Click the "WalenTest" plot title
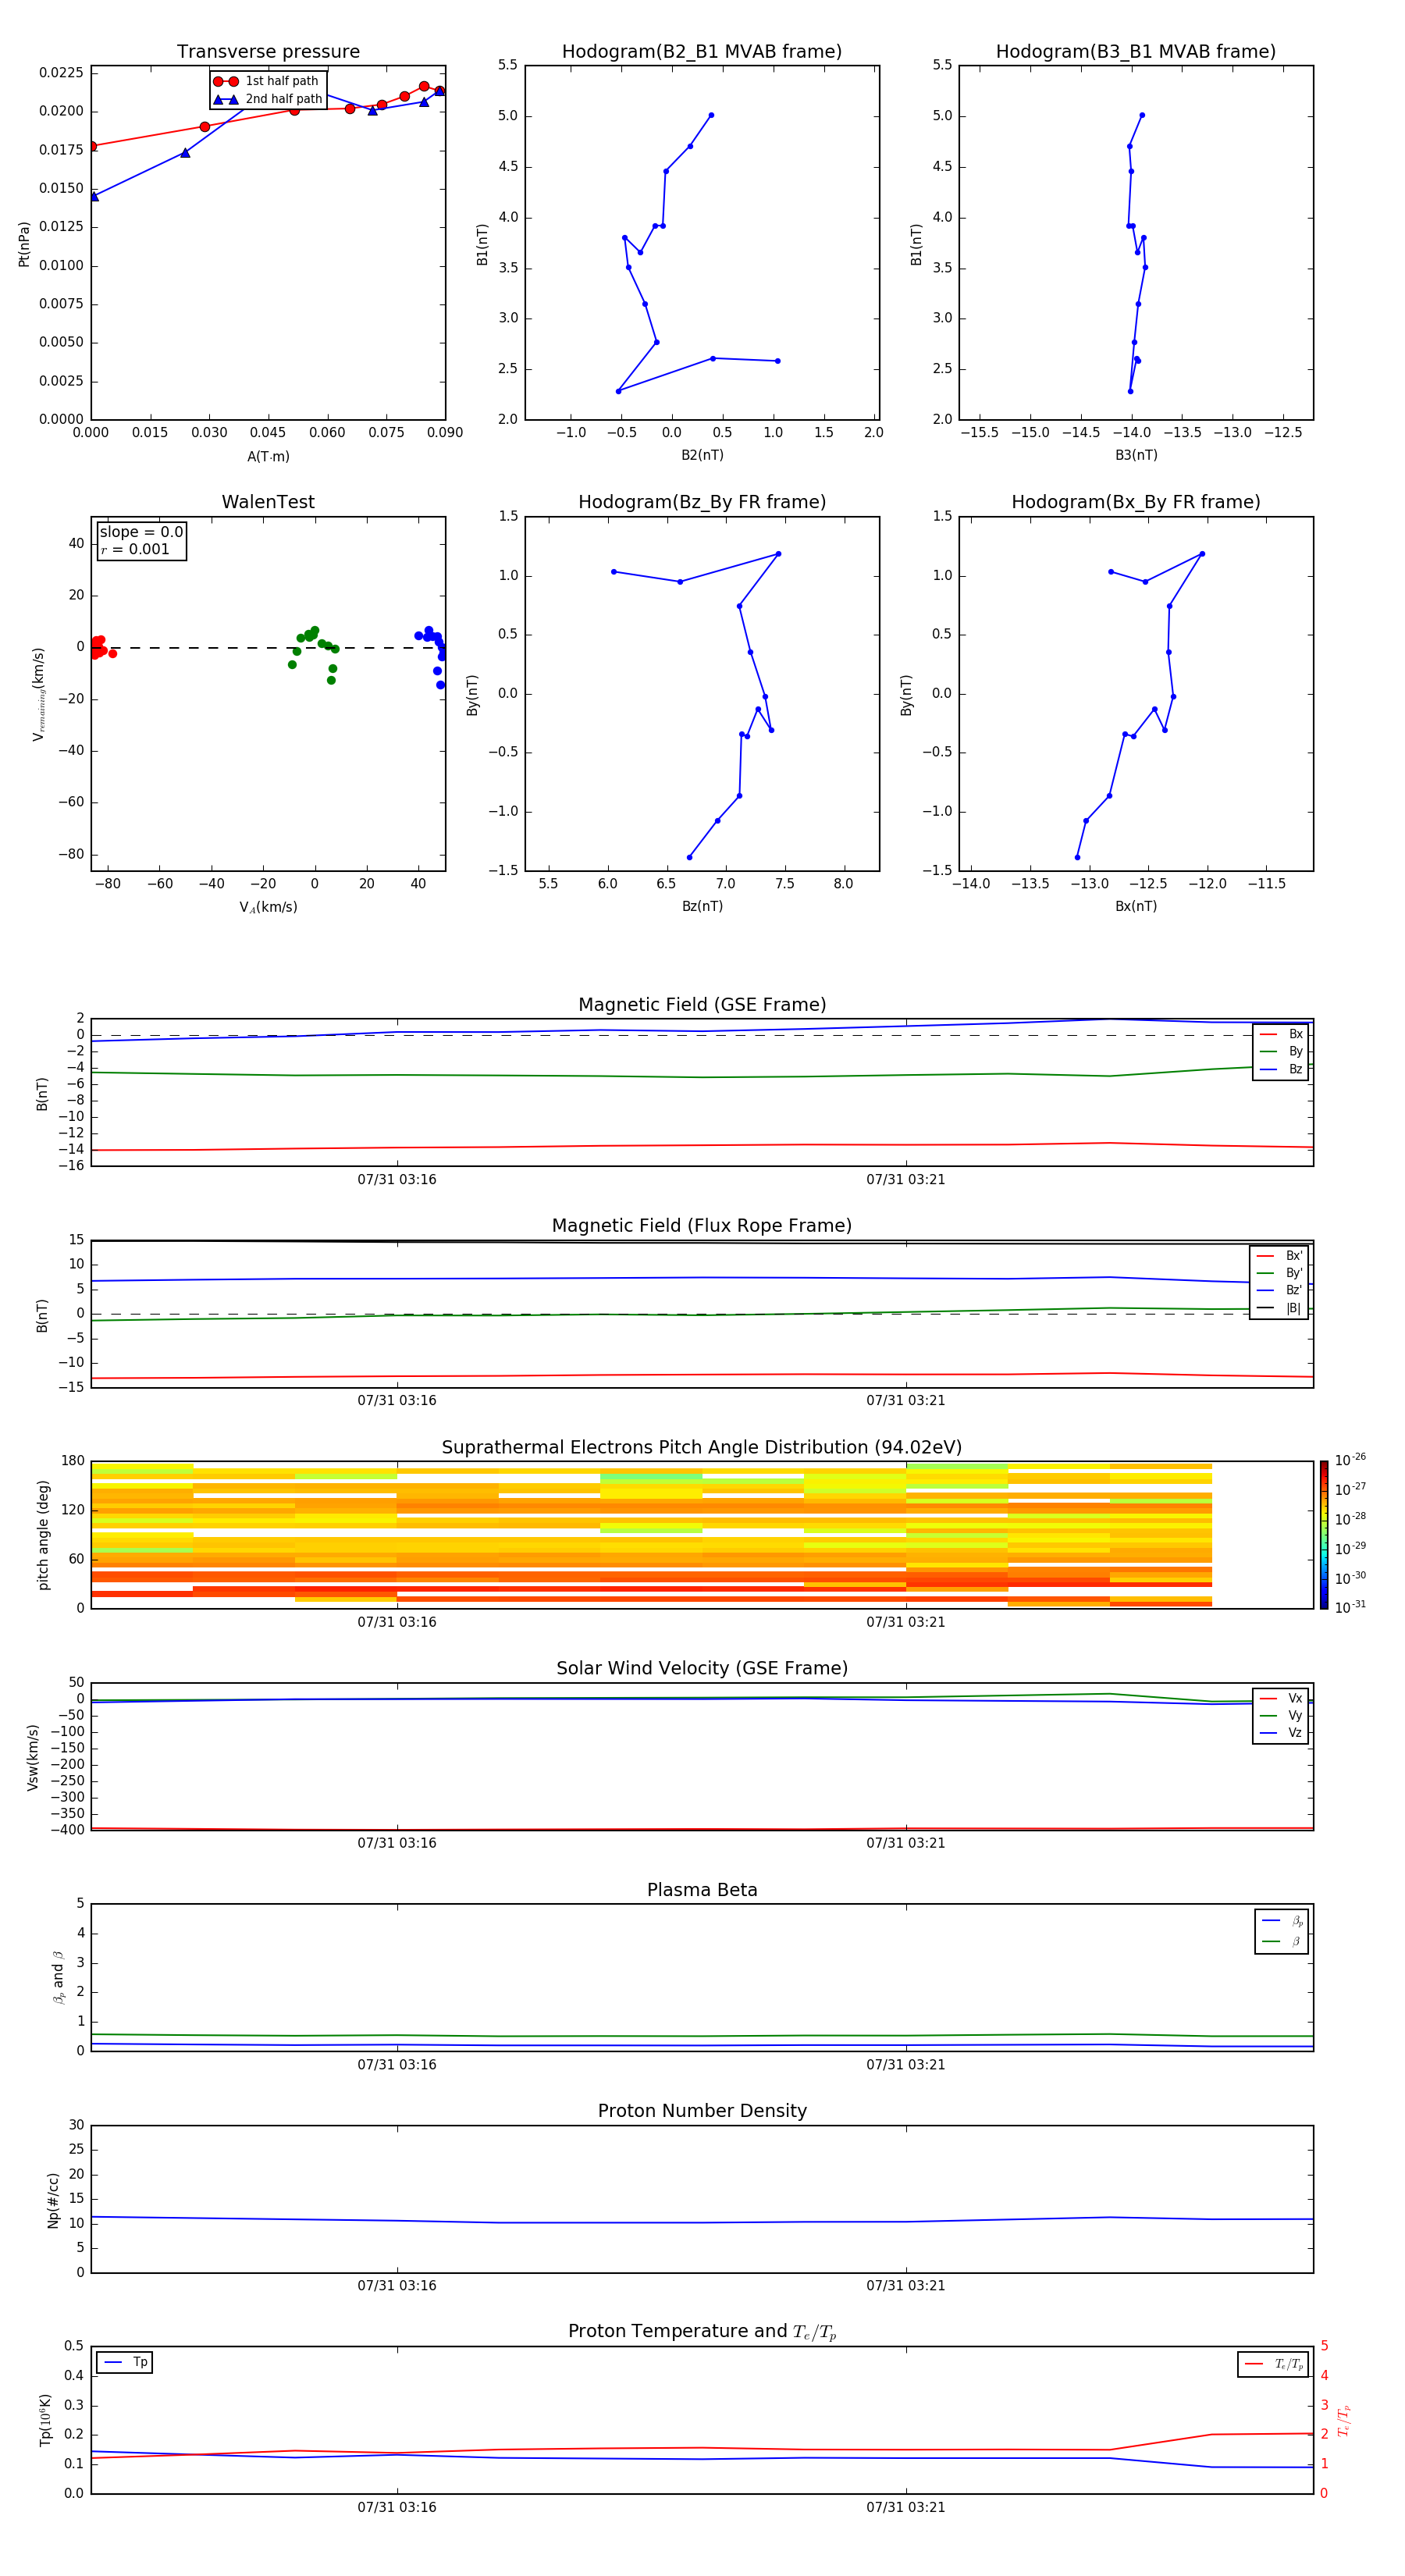Viewport: 1405px width, 2576px height. [268, 502]
